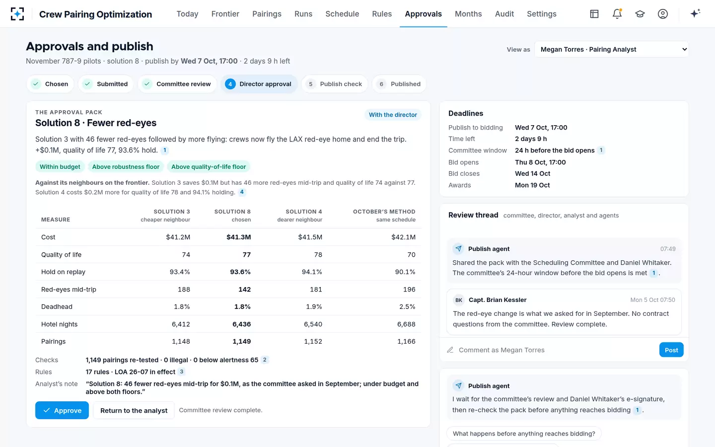Open the View as role dropdown

pyautogui.click(x=612, y=49)
